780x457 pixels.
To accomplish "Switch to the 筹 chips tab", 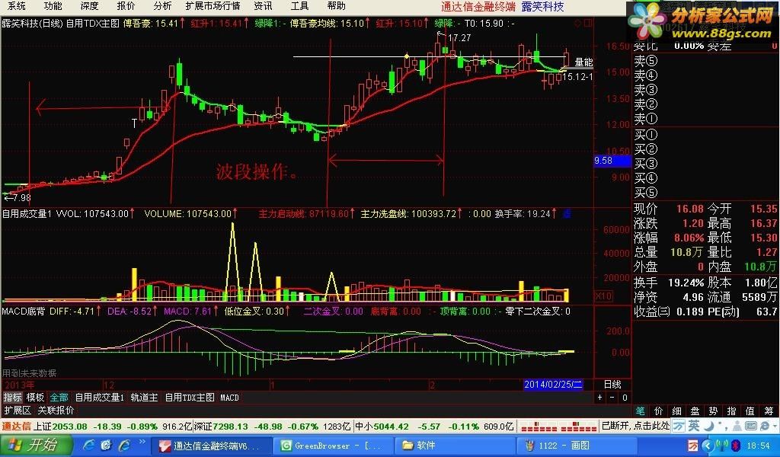I will coord(769,411).
